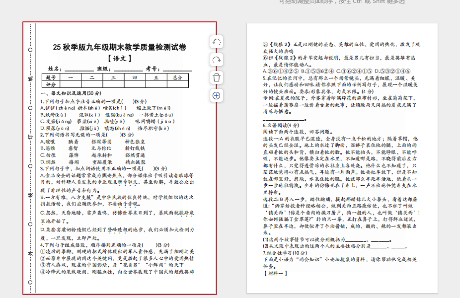This screenshot has height=298, width=460.
Task: Click the exam title on first page
Action: click(120, 48)
